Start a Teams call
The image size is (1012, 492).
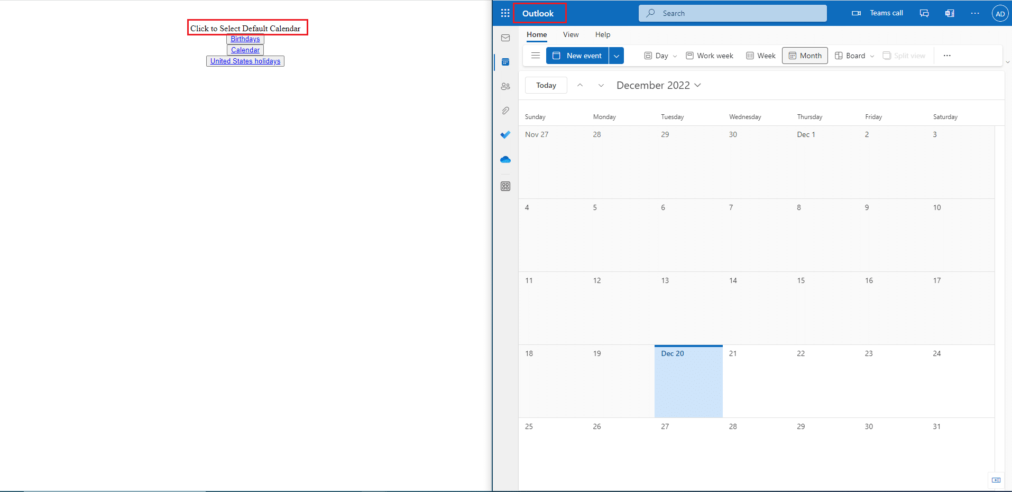[877, 13]
